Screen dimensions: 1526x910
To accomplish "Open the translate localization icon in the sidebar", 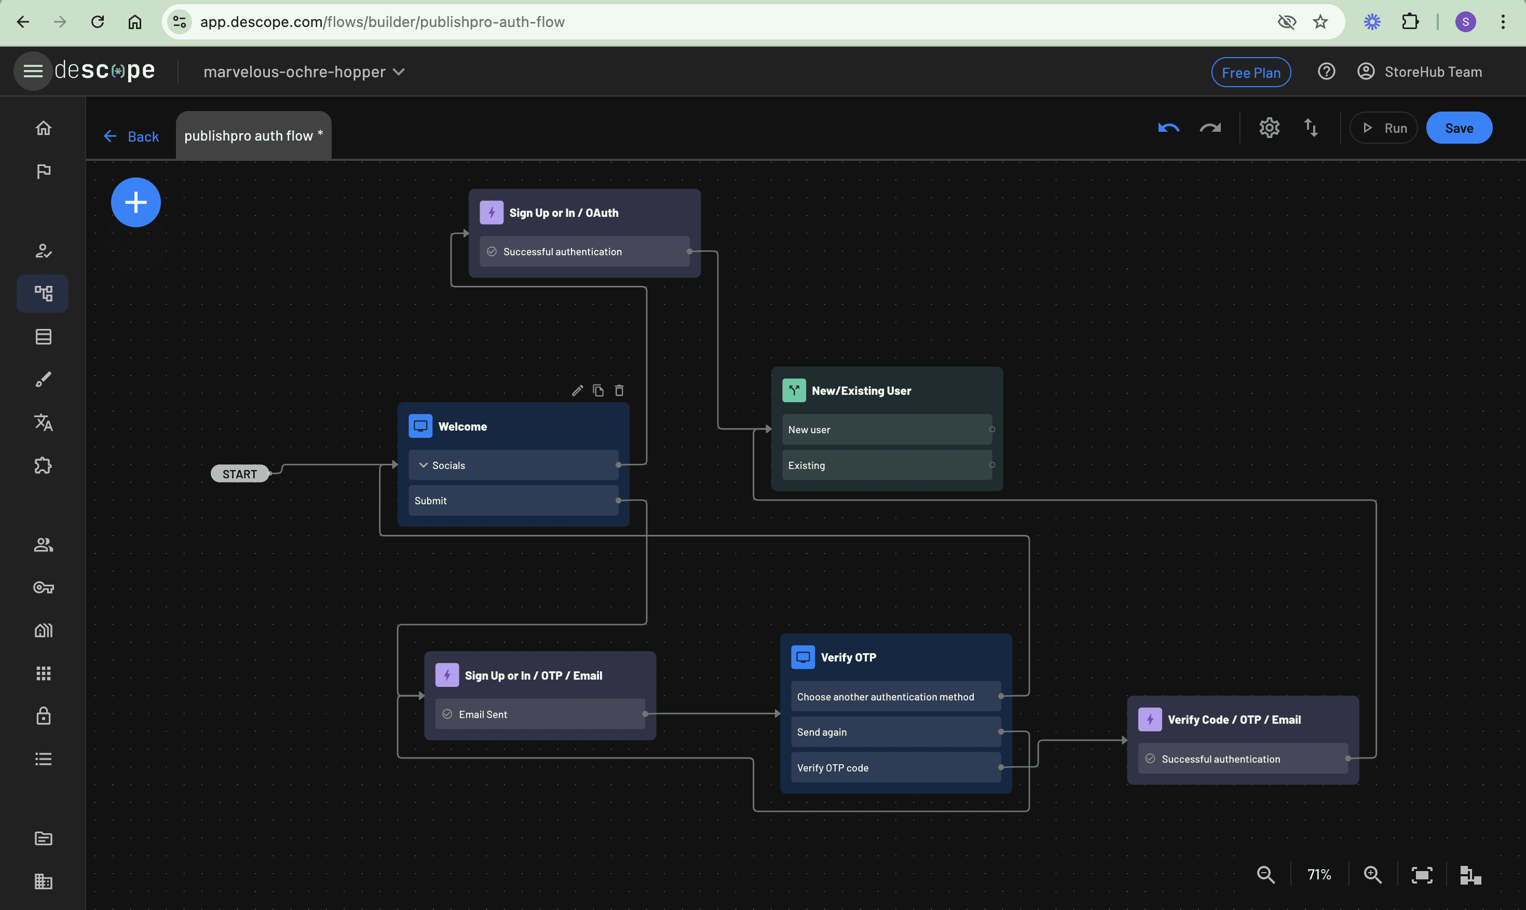I will click(x=44, y=422).
